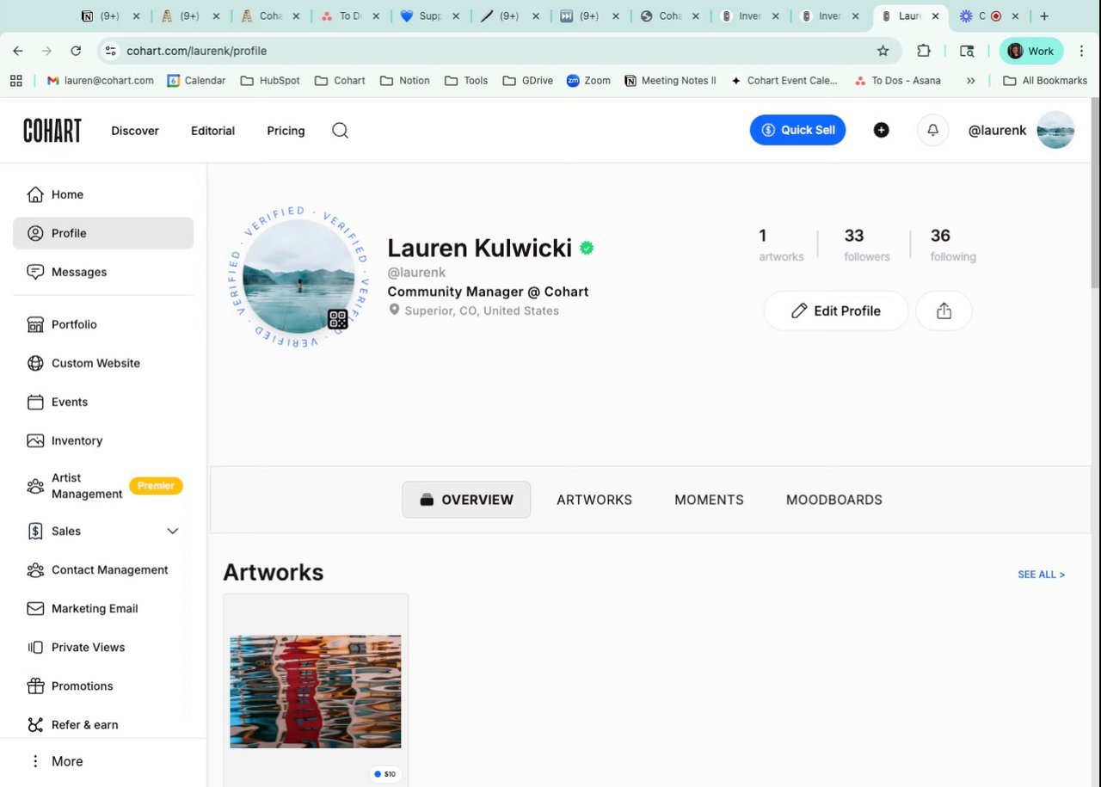1101x787 pixels.
Task: Open Home from the sidebar
Action: [x=103, y=194]
